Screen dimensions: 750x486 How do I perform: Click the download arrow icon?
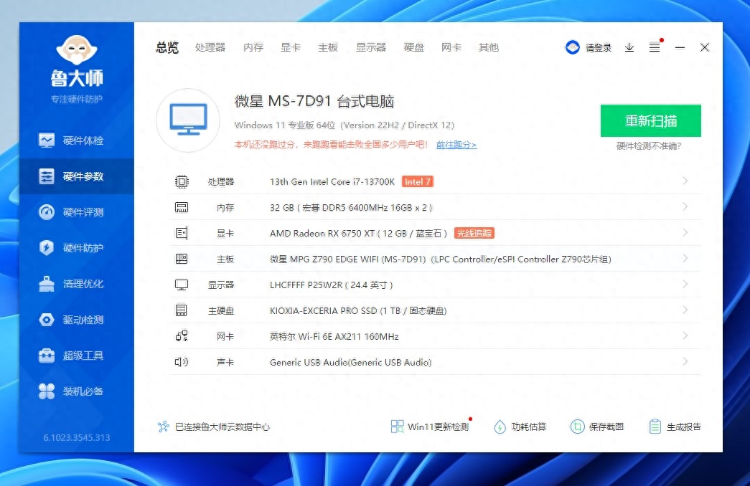coord(629,47)
